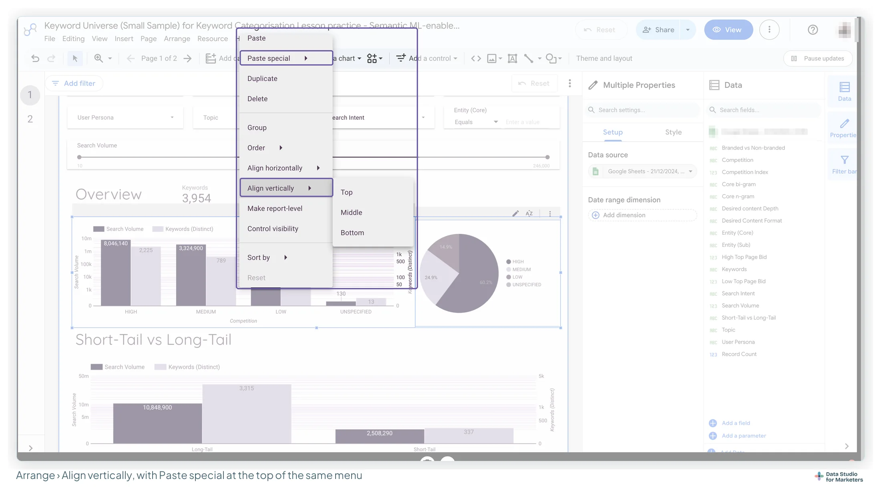The height and width of the screenshot is (491, 881).
Task: Expand the Align horizontally submenu
Action: pyautogui.click(x=286, y=168)
